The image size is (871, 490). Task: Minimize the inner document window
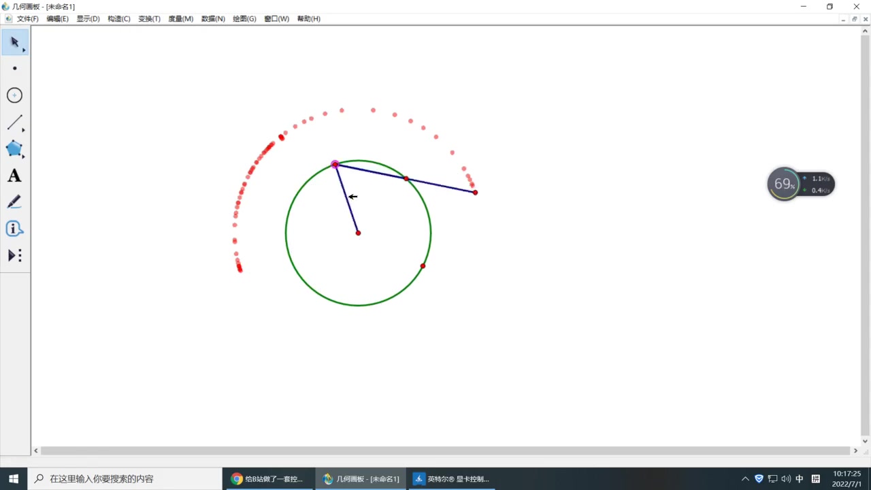point(844,19)
